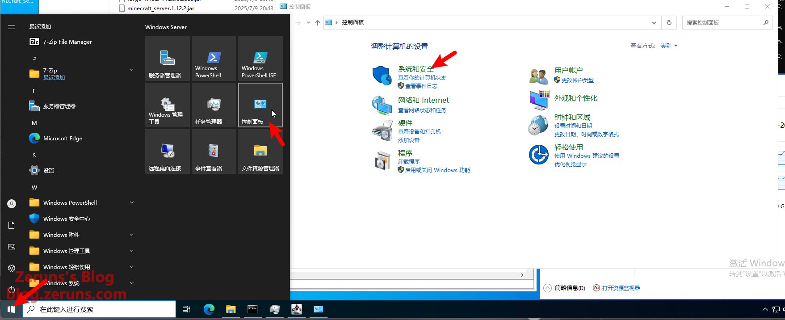Open the Event Viewer tile
The width and height of the screenshot is (785, 320).
pos(214,152)
